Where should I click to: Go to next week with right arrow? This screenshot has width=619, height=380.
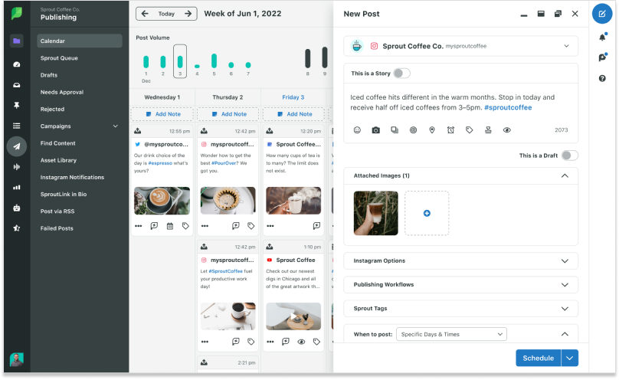188,14
